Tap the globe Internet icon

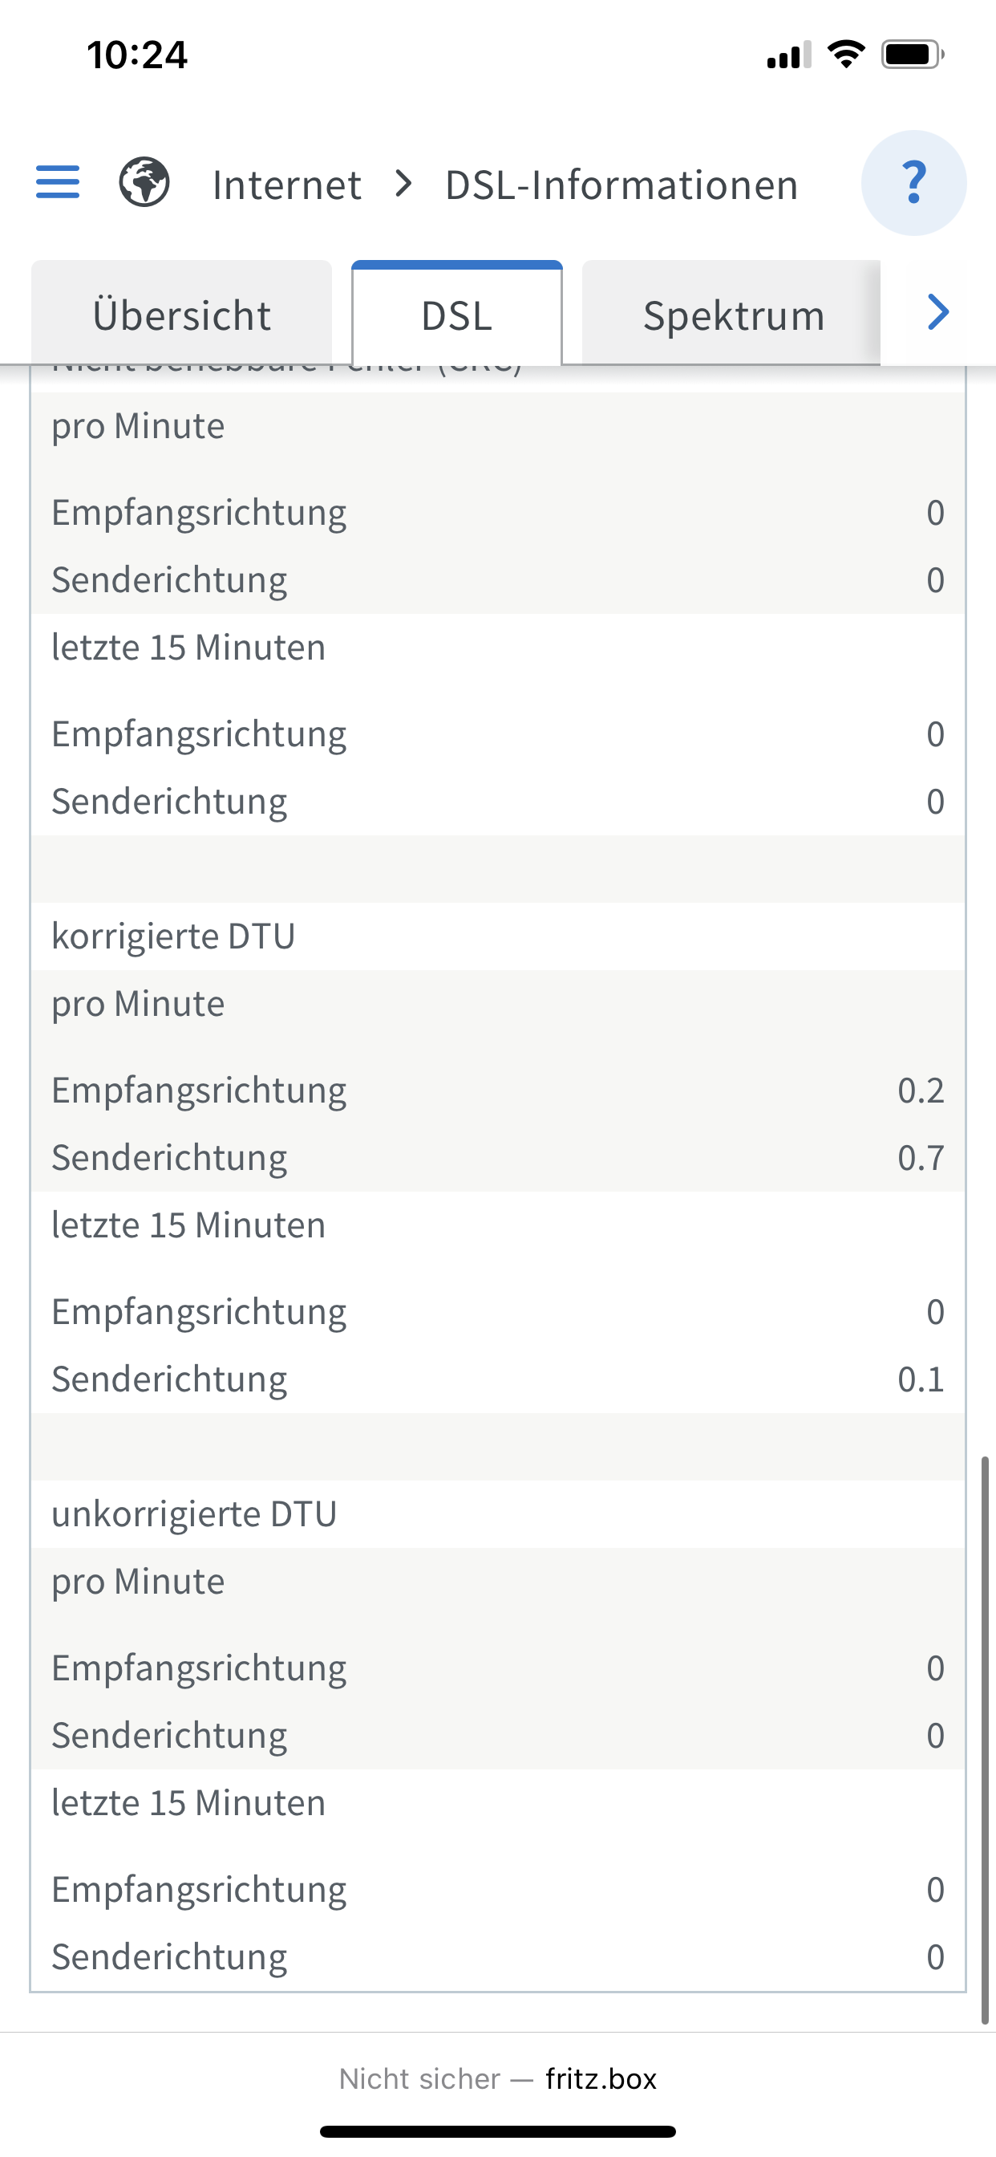coord(144,182)
